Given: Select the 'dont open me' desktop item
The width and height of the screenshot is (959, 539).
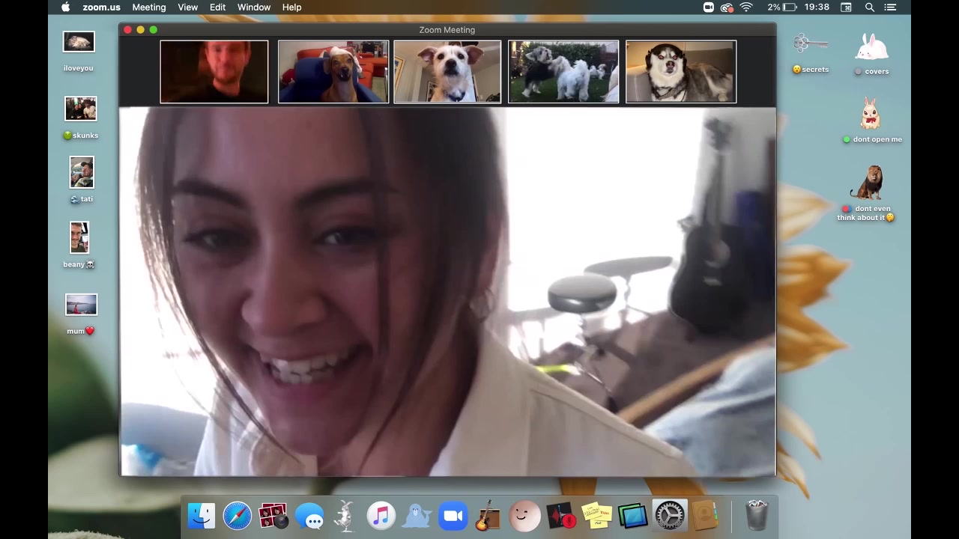Looking at the screenshot, I should click(871, 121).
